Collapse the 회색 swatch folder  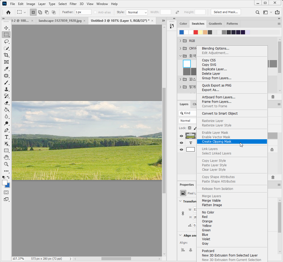tap(180, 56)
